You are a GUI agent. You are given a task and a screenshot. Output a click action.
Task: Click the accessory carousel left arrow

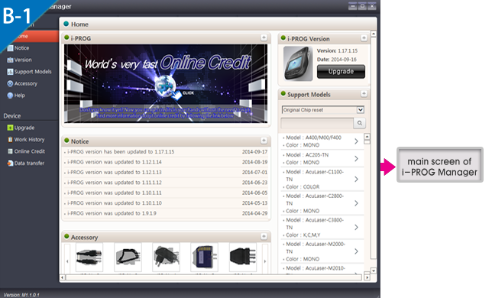[67, 261]
